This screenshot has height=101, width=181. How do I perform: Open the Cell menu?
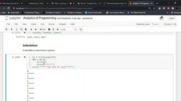tap(42, 24)
